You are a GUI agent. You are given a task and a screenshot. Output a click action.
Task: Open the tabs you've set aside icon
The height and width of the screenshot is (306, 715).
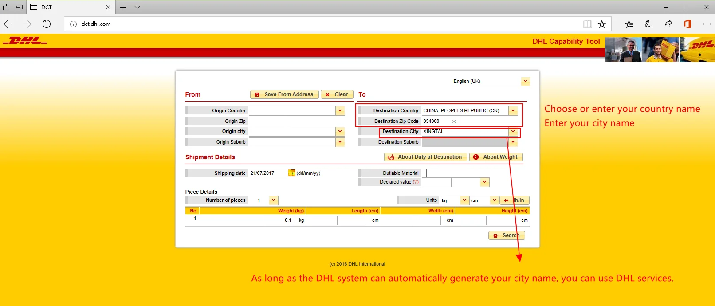point(5,7)
